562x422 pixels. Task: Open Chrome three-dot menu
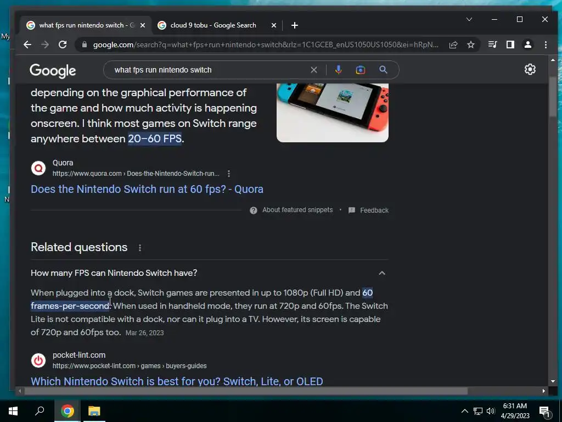tap(546, 45)
